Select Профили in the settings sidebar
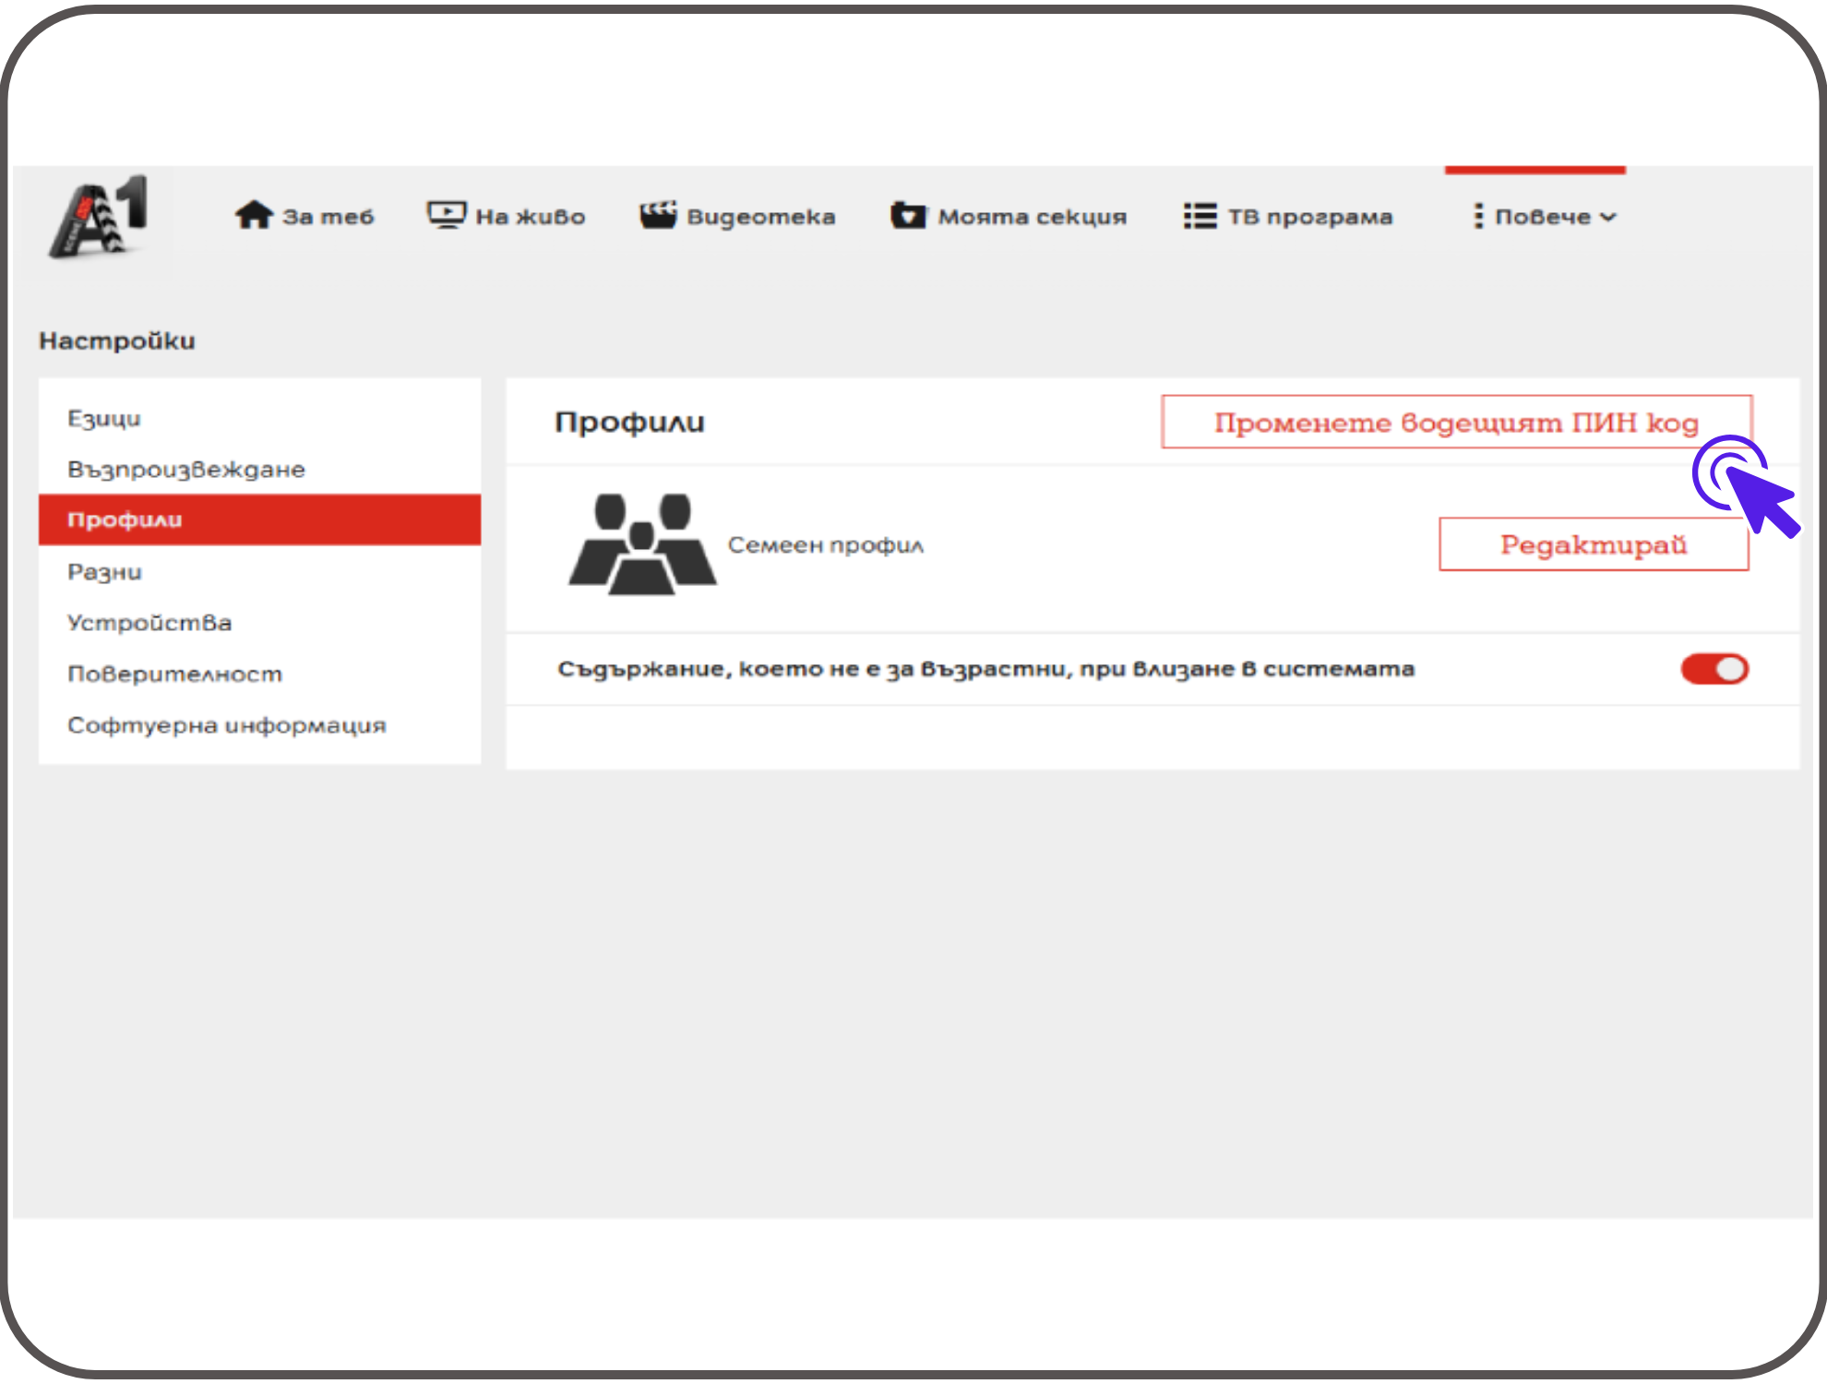Viewport: 1827px width, 1384px height. 125,520
